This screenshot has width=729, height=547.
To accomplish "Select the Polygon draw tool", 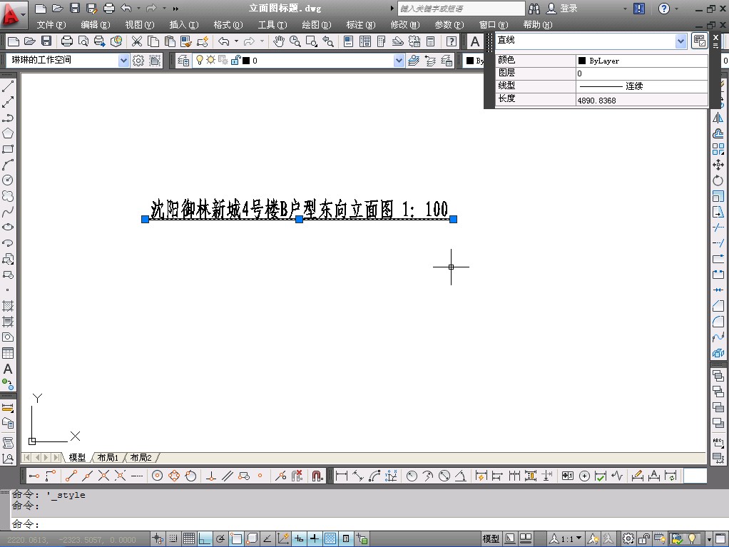I will pyautogui.click(x=8, y=133).
